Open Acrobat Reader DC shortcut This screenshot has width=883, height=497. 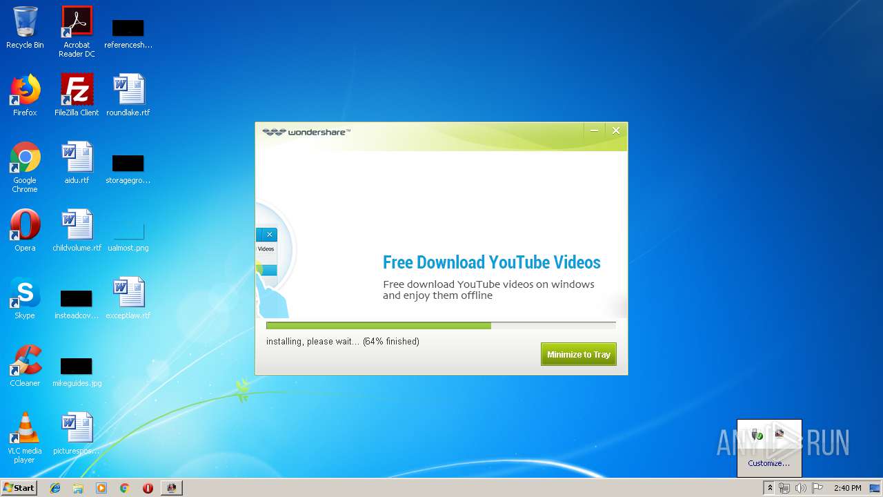77,31
